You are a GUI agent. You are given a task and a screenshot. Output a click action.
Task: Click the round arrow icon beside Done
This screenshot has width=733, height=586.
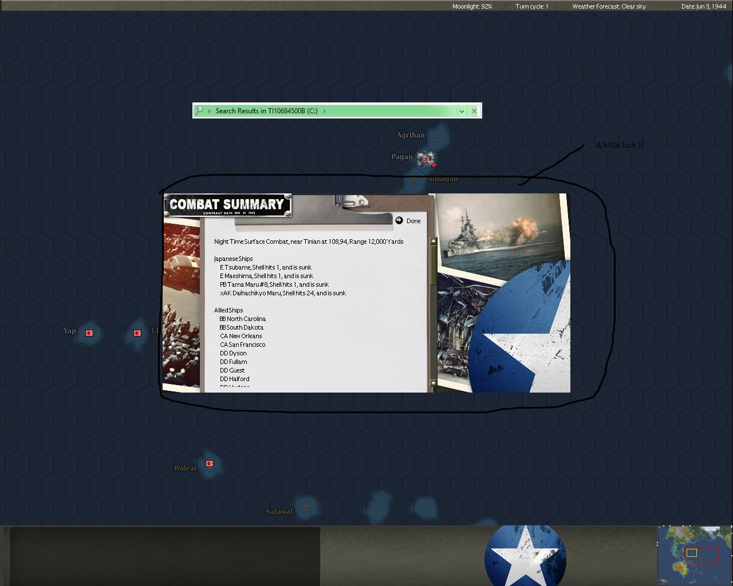click(399, 220)
